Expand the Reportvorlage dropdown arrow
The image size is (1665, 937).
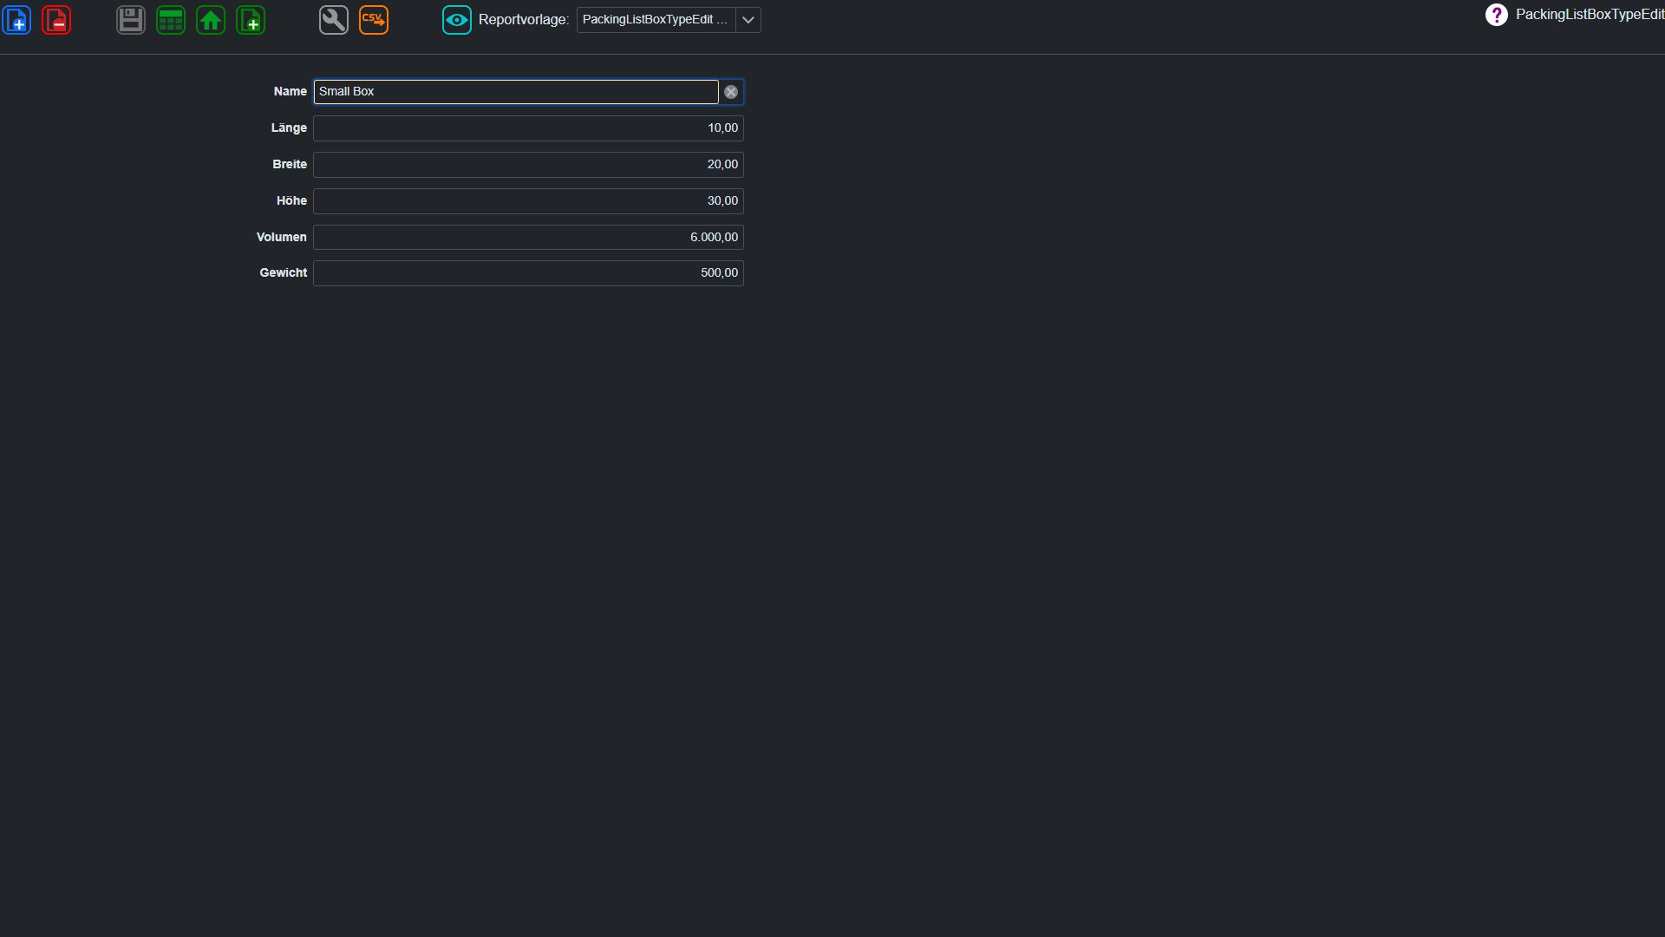pyautogui.click(x=748, y=20)
